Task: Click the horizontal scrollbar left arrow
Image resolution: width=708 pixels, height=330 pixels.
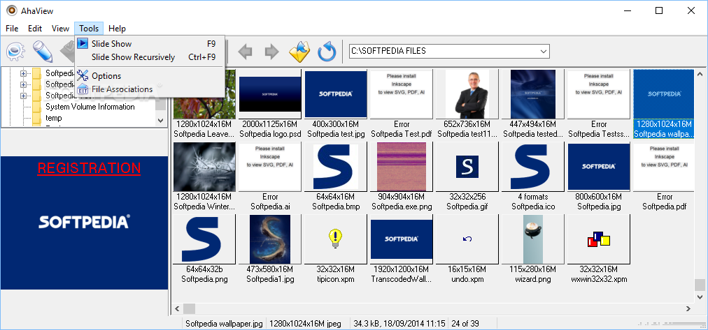Action: click(177, 308)
